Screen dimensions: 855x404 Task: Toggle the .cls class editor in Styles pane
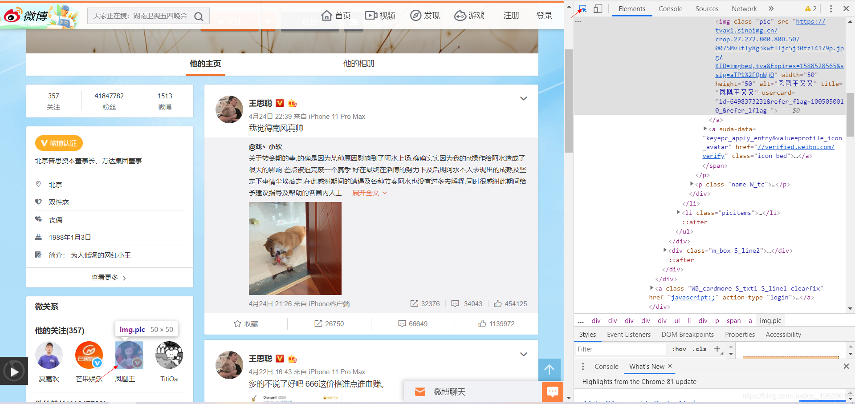pyautogui.click(x=699, y=349)
